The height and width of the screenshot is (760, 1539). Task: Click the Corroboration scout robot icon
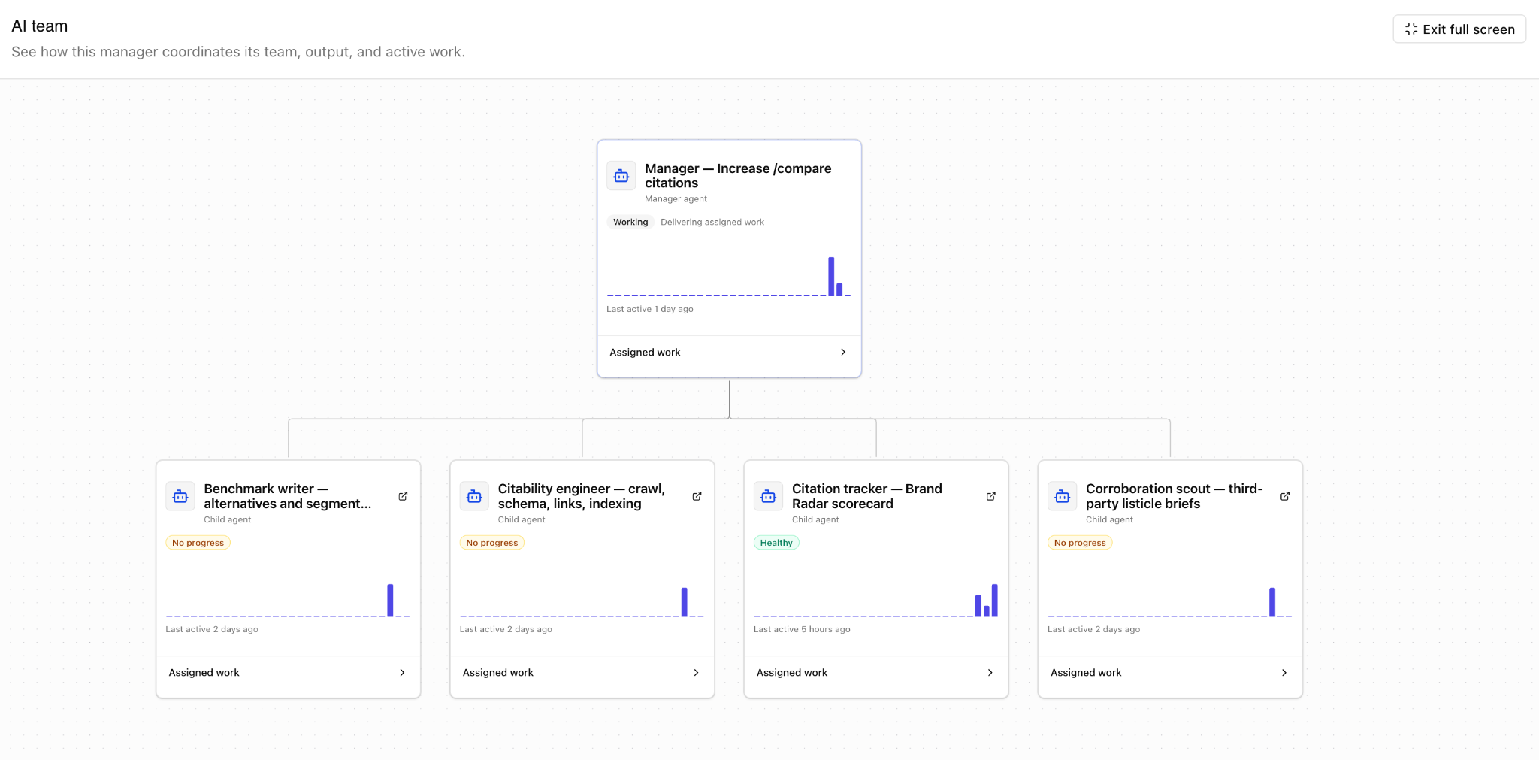click(x=1063, y=496)
